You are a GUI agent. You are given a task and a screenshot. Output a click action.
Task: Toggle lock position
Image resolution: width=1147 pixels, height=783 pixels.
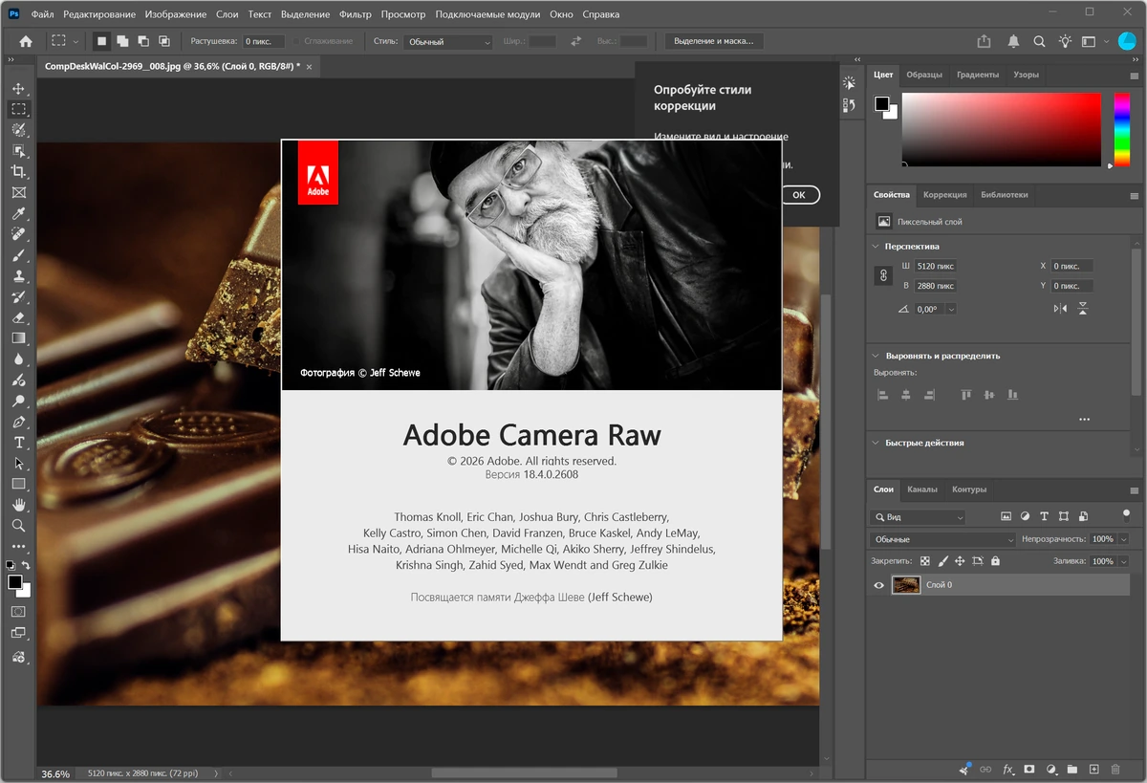pyautogui.click(x=960, y=561)
